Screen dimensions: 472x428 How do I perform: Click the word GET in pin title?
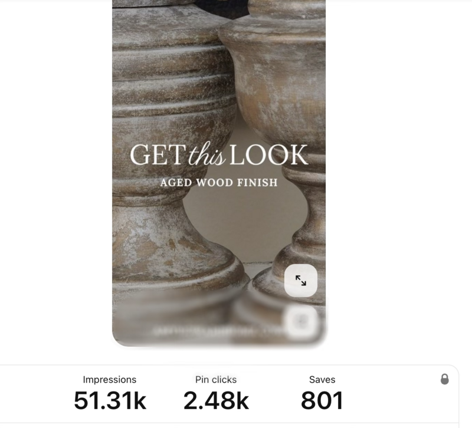[158, 154]
